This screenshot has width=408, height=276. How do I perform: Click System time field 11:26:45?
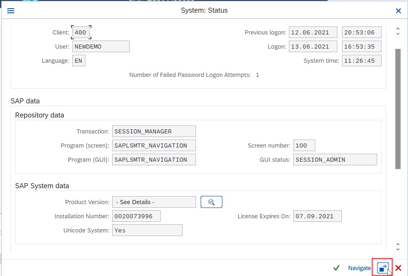point(361,61)
